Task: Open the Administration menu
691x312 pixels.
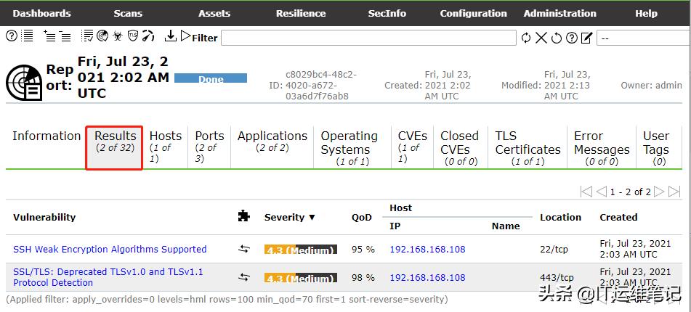Action: click(x=559, y=13)
